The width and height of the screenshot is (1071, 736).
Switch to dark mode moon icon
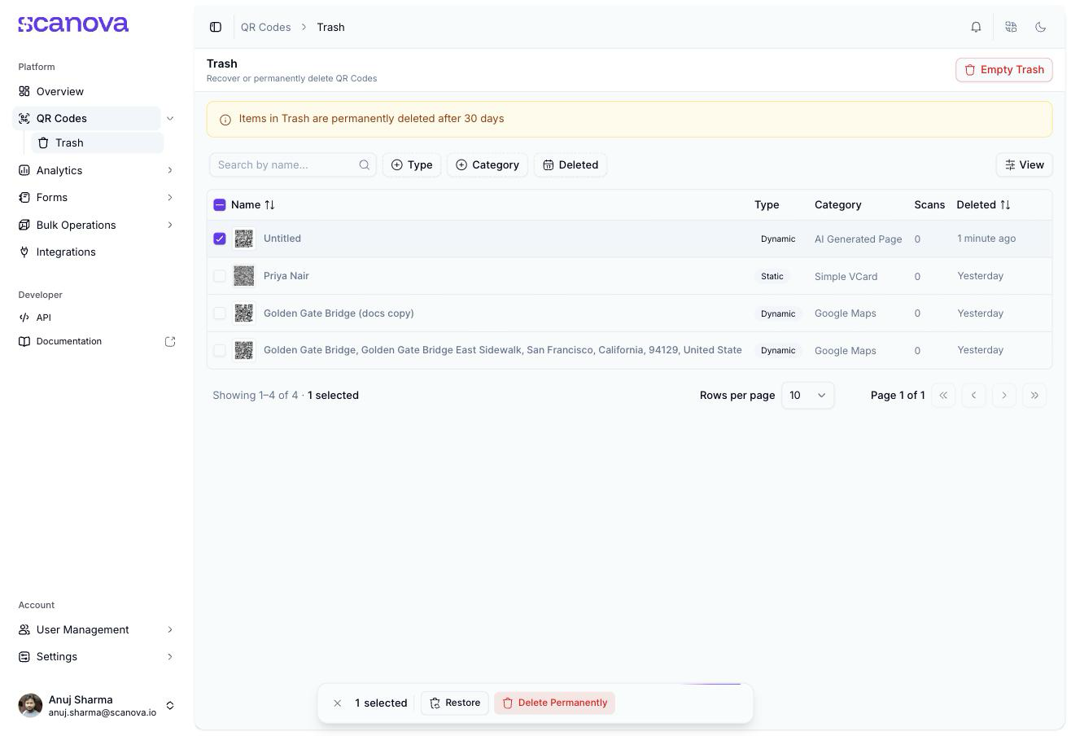click(1040, 27)
